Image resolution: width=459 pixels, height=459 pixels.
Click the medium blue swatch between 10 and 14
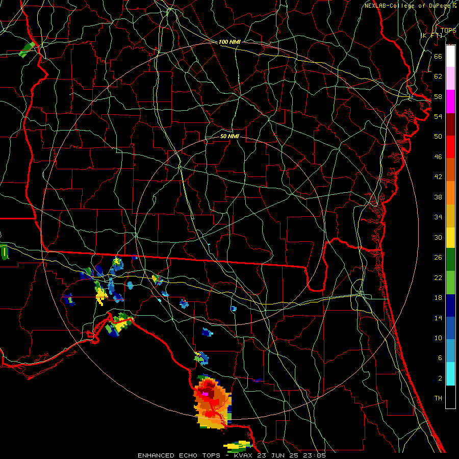[x=450, y=328]
